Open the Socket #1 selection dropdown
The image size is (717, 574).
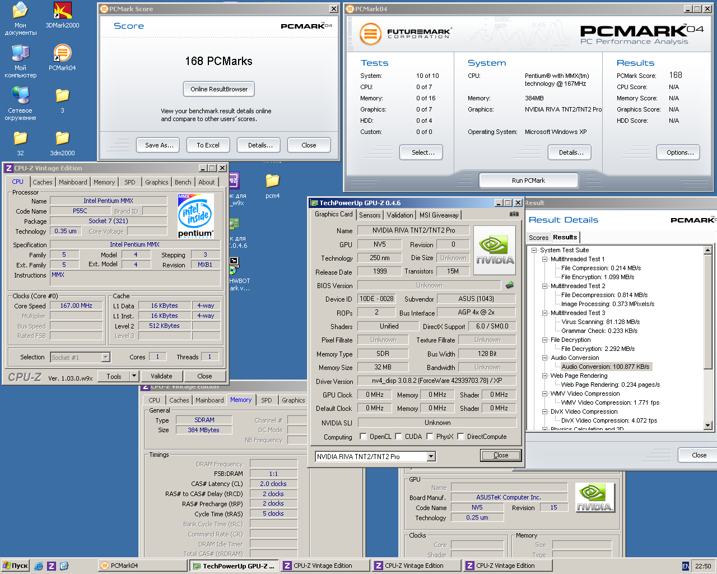pyautogui.click(x=105, y=357)
